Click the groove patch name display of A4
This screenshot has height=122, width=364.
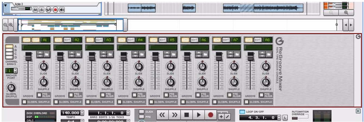(x=131, y=47)
